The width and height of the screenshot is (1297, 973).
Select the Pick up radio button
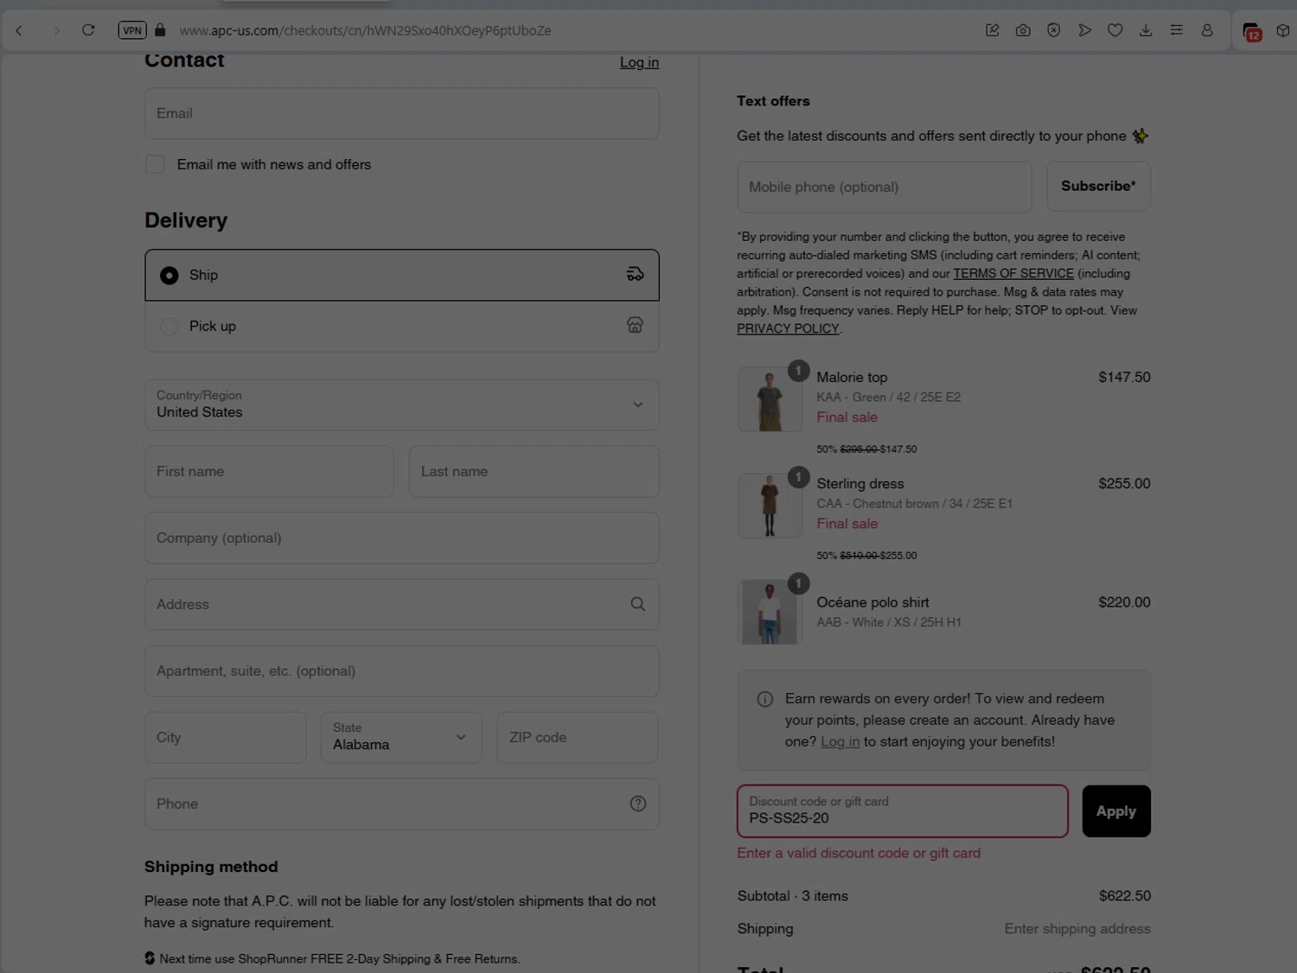[x=169, y=327]
